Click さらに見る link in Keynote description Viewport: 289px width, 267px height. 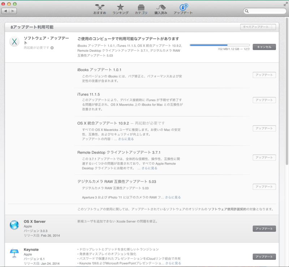point(173,263)
